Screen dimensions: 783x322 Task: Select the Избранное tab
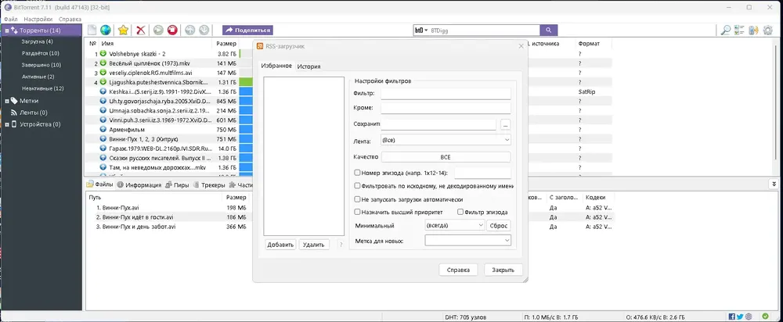[276, 66]
